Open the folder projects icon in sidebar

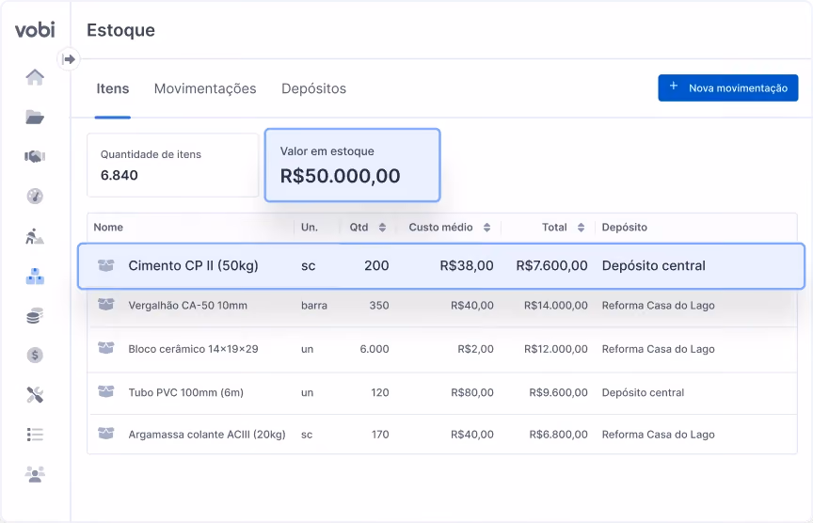click(x=35, y=117)
